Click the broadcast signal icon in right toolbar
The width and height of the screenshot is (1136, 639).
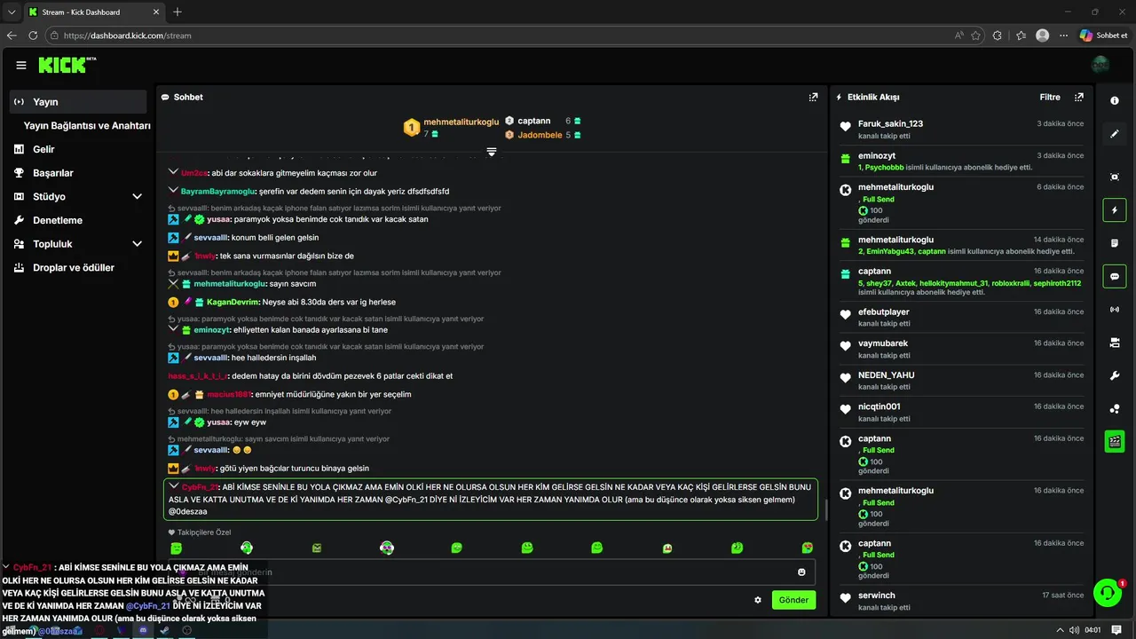tap(1115, 310)
